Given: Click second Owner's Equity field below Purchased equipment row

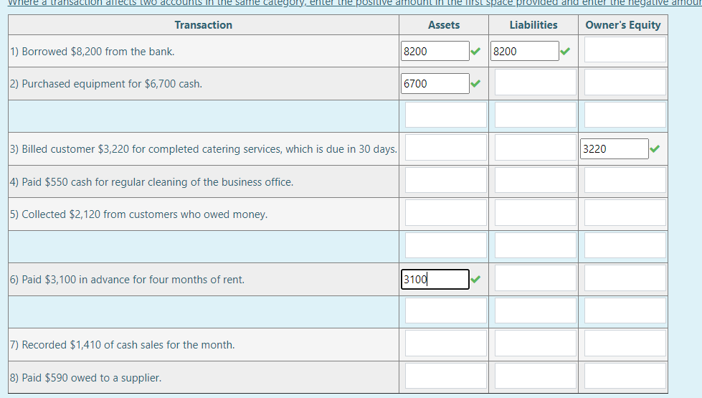Looking at the screenshot, I should pos(625,115).
